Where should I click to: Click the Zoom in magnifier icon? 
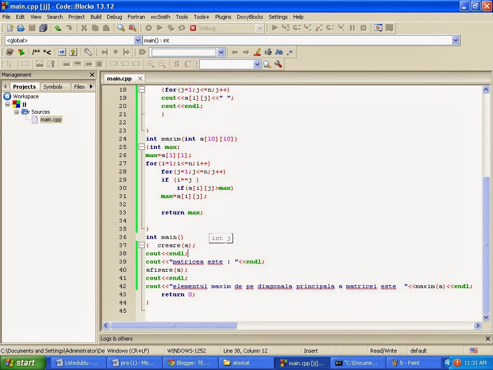[151, 64]
